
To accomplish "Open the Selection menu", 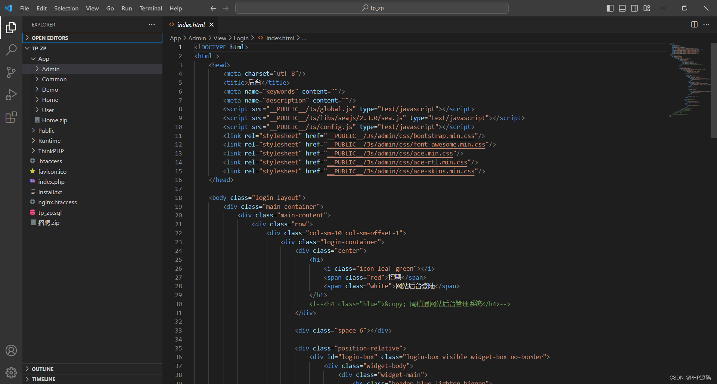I will [66, 8].
